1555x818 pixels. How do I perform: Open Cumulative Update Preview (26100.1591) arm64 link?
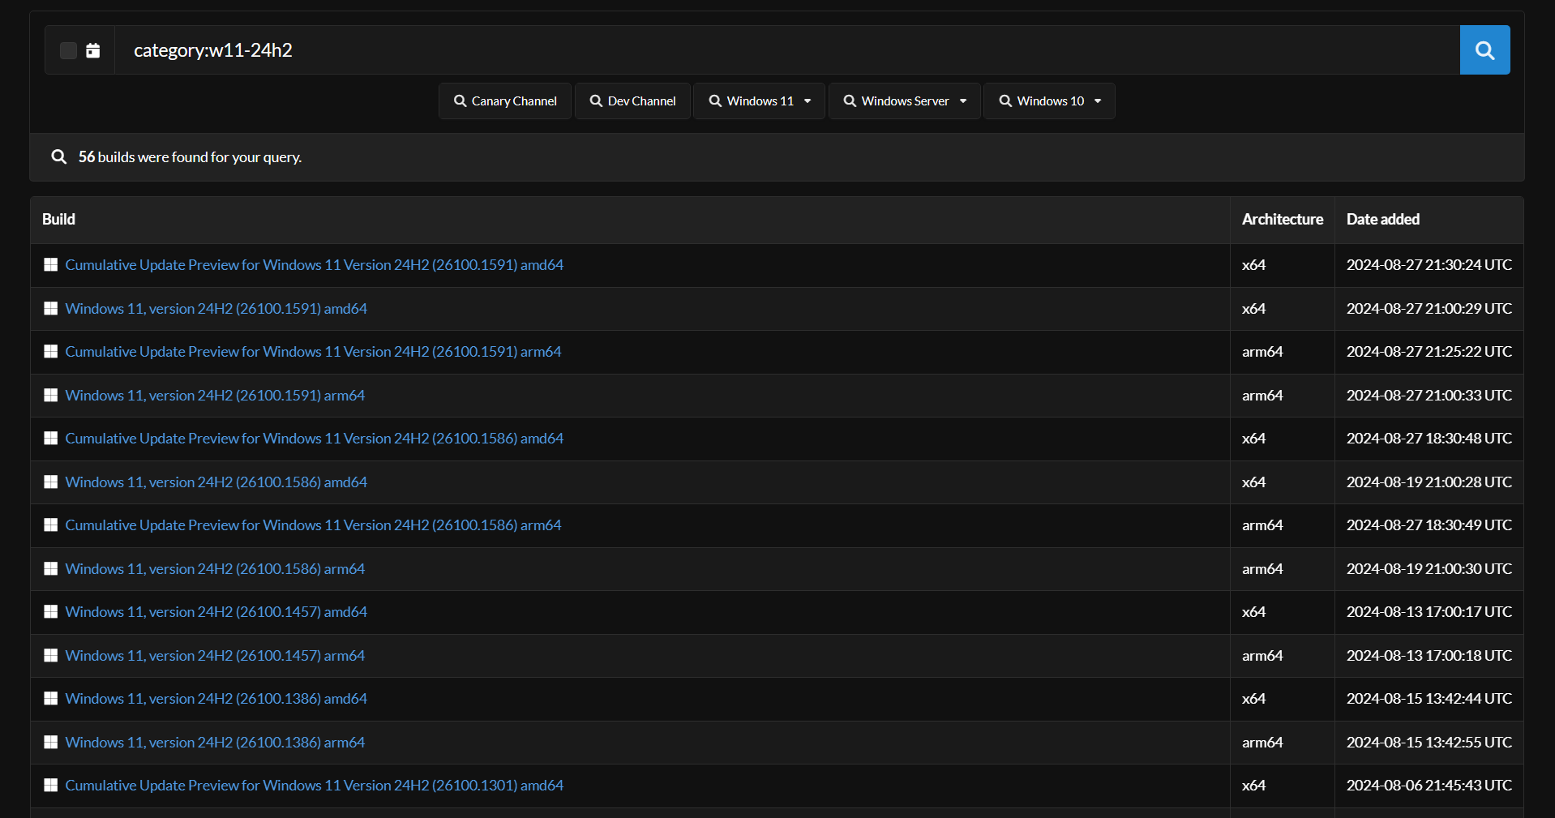coord(313,352)
